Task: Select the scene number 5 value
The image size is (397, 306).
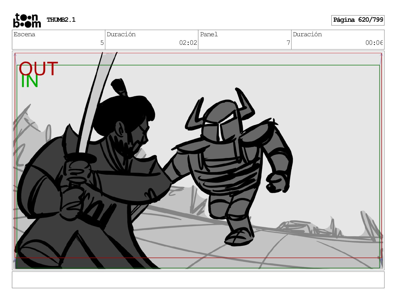Action: 102,43
